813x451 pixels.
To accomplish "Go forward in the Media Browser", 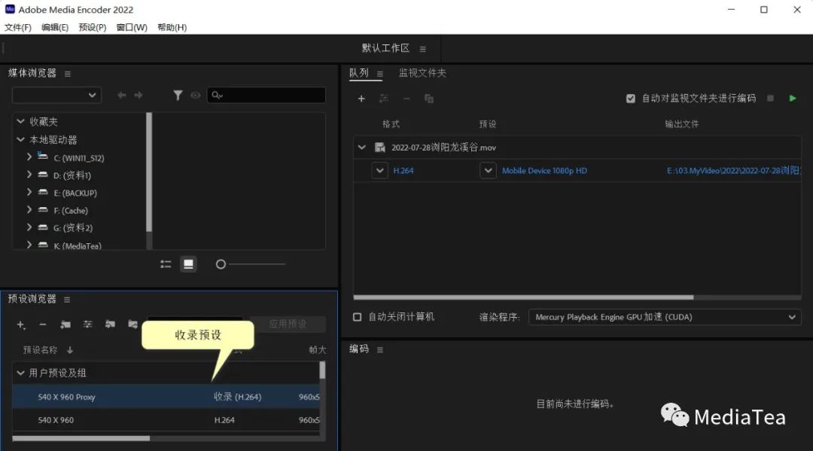I will 139,96.
